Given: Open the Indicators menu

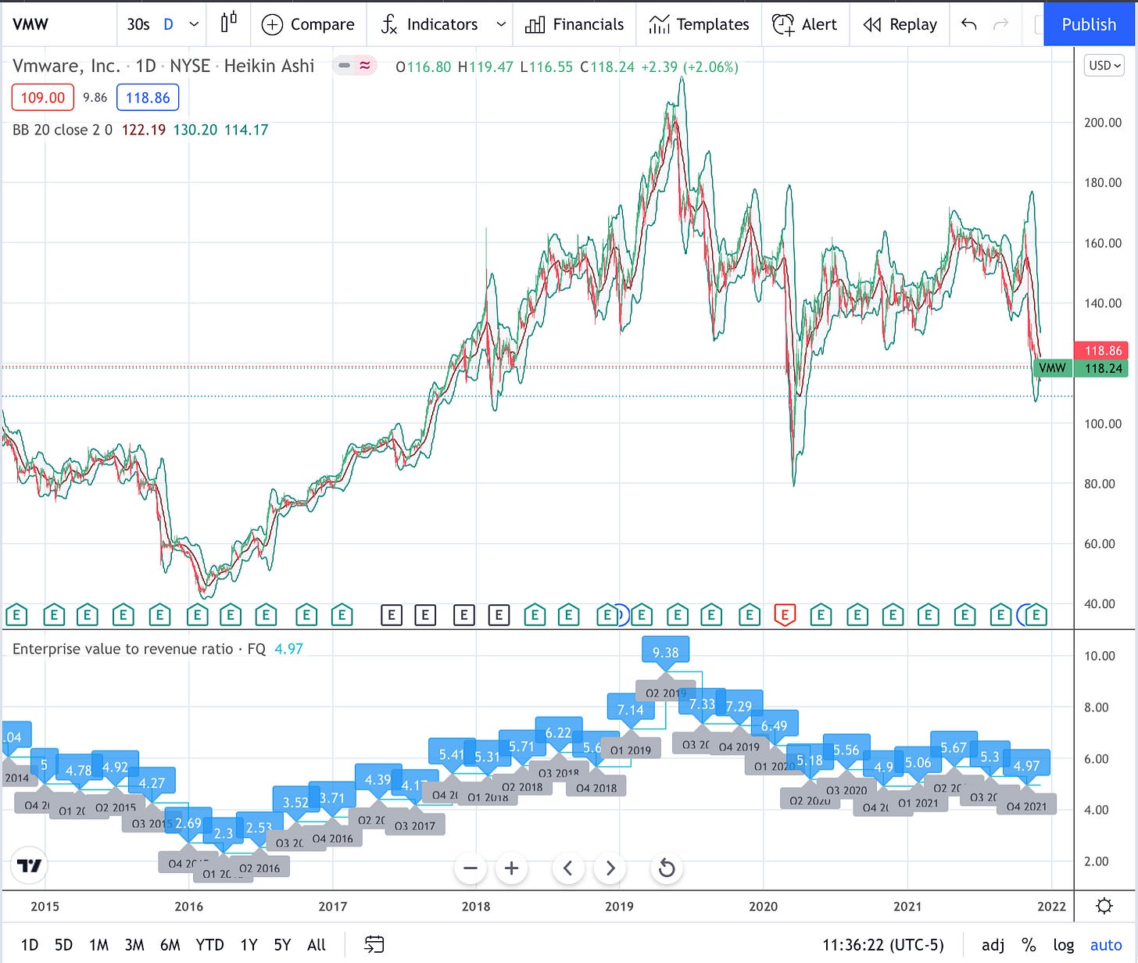Looking at the screenshot, I should 430,24.
